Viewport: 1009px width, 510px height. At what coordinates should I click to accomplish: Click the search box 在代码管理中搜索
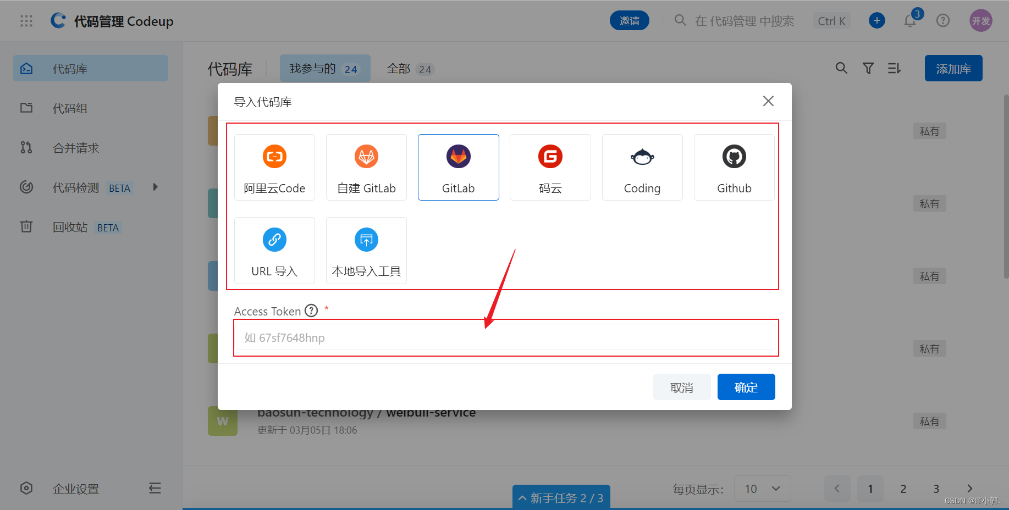click(745, 21)
